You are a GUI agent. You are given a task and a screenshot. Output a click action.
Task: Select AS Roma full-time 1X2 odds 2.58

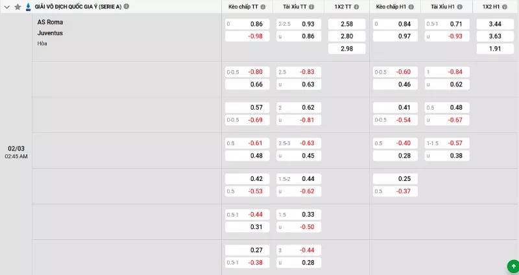point(346,24)
